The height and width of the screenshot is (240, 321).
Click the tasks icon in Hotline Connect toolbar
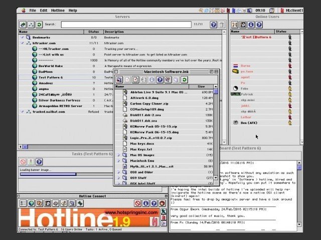tap(80, 203)
